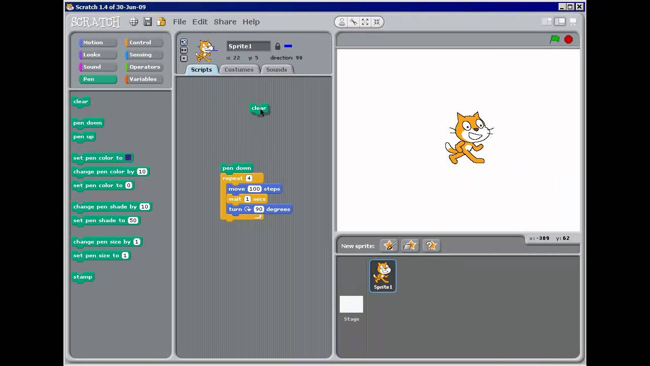This screenshot has width=650, height=366.
Task: Set rotation style to left-right flip
Action: [x=184, y=50]
